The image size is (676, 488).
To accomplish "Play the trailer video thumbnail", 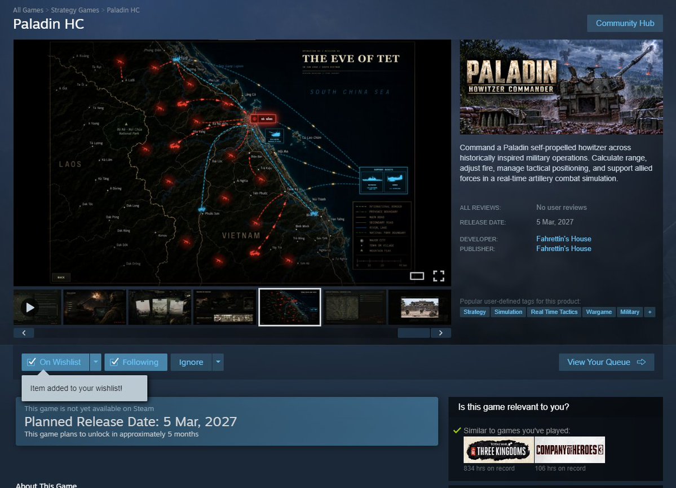I will (38, 307).
